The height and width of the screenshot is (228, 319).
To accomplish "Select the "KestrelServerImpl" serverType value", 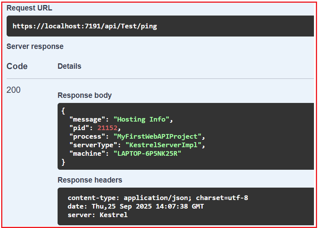I will coord(163,145).
